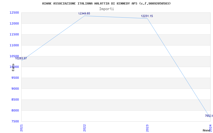Image resolution: width=213 pixels, height=133 pixels.
Task: Click data label 10283.97
Action: point(21,58)
